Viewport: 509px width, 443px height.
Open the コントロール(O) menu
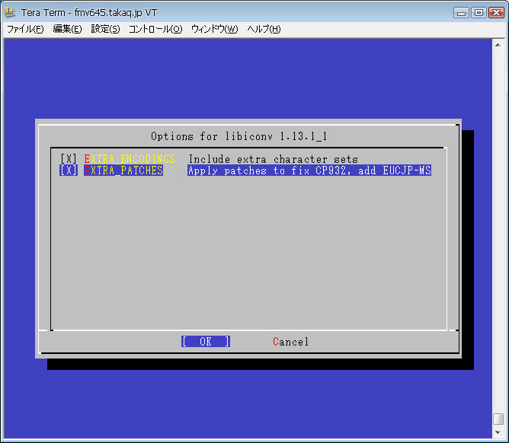[x=155, y=29]
